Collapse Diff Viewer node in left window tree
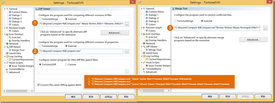 [5, 47]
